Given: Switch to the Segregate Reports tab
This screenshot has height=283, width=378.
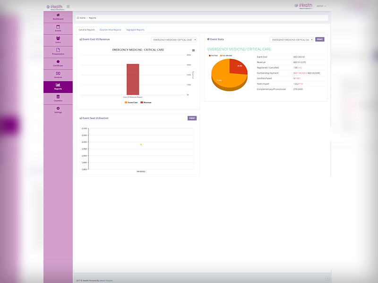Looking at the screenshot, I should point(135,30).
